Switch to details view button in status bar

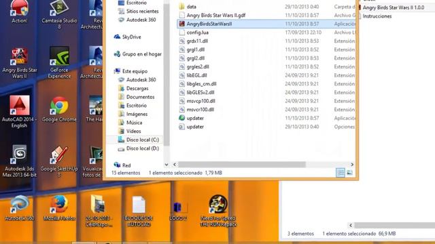click(x=341, y=173)
